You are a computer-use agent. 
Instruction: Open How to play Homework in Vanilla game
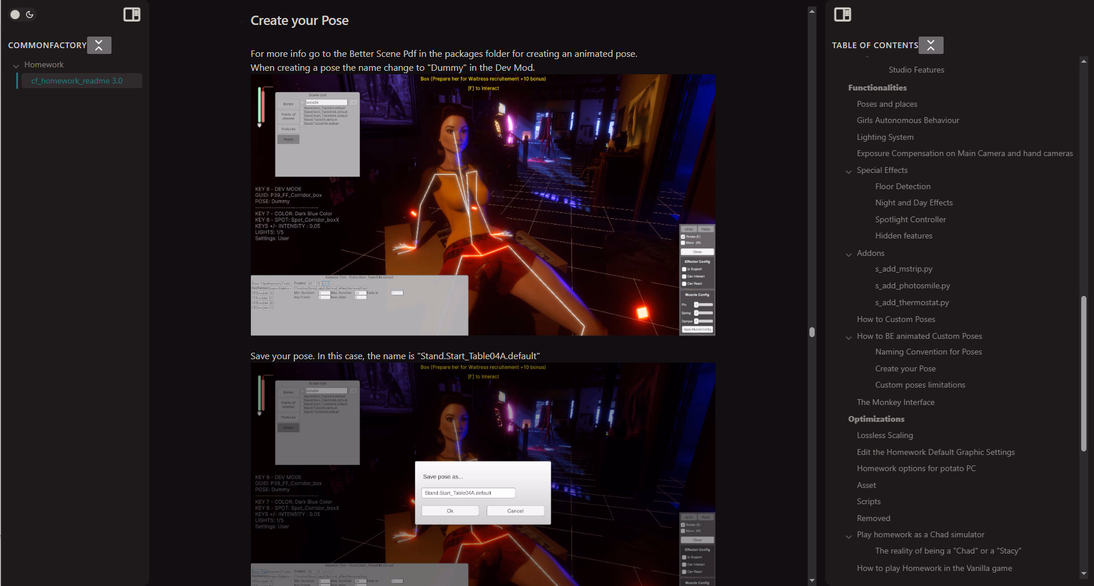tap(934, 568)
